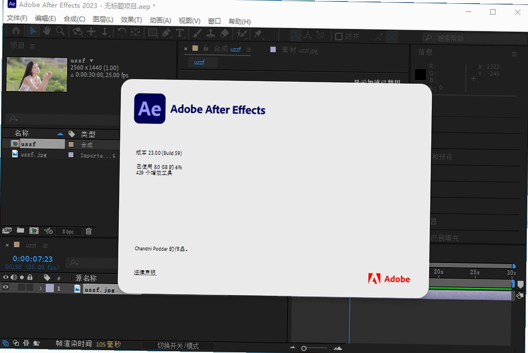Toggle visibility eye of uzzf.jpg layer
Image resolution: width=528 pixels, height=353 pixels.
(x=6, y=287)
